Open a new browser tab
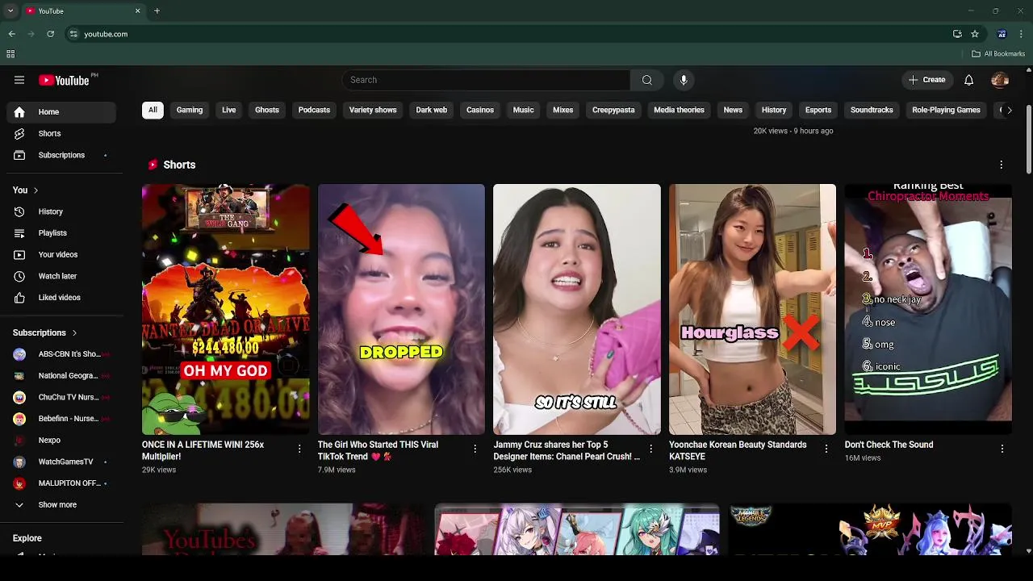Screen dimensions: 1033x581 click(x=157, y=11)
